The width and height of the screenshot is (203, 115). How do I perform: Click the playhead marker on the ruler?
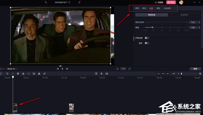coord(13,77)
